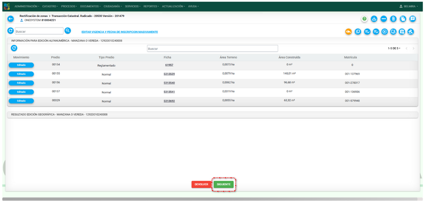
Task: Open the PROCESOS menu
Action: (x=69, y=6)
